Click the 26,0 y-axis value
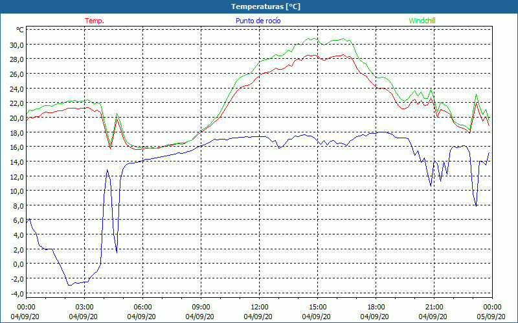 click(17, 74)
